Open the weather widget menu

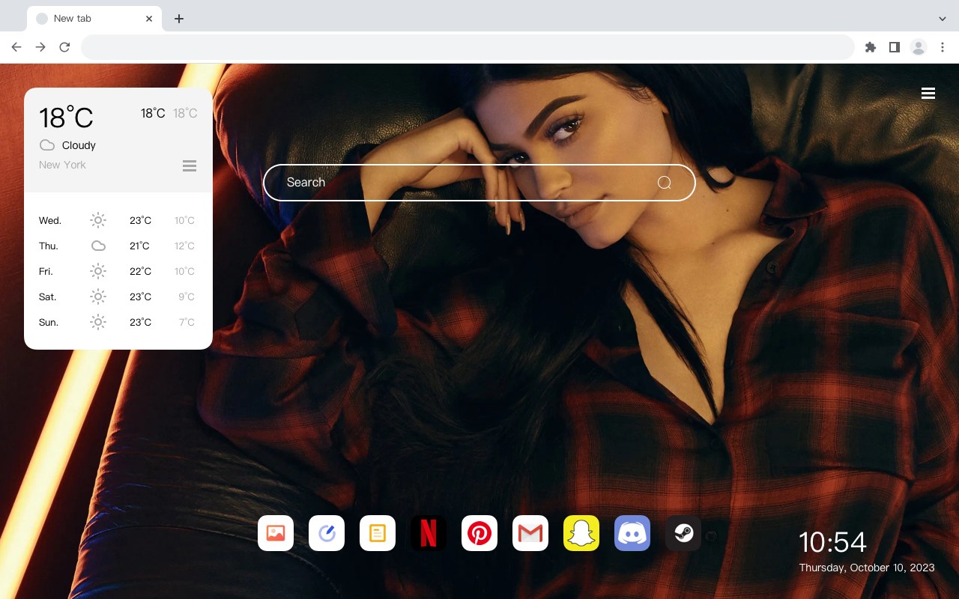coord(190,165)
